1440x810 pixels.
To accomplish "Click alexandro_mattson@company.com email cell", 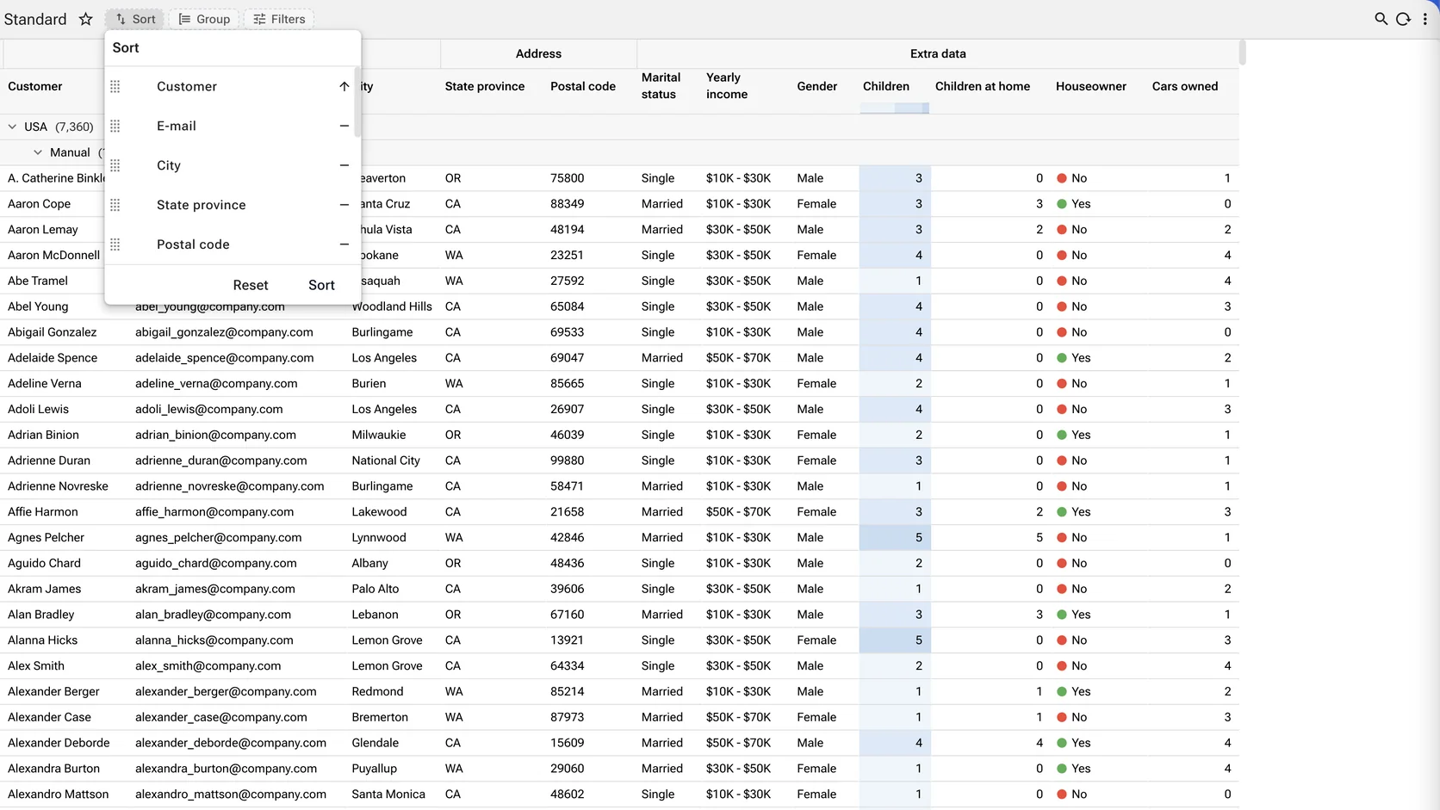I will click(x=231, y=795).
